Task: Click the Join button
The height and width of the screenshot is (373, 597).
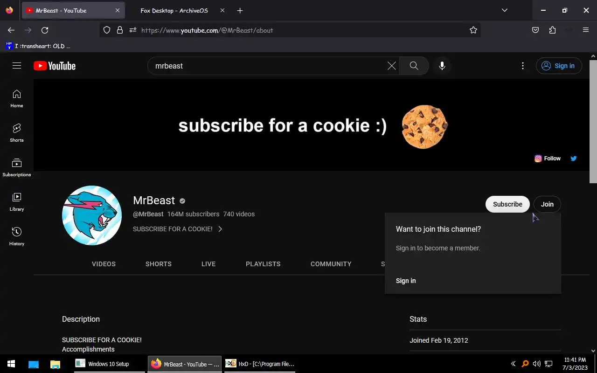Action: 547,204
